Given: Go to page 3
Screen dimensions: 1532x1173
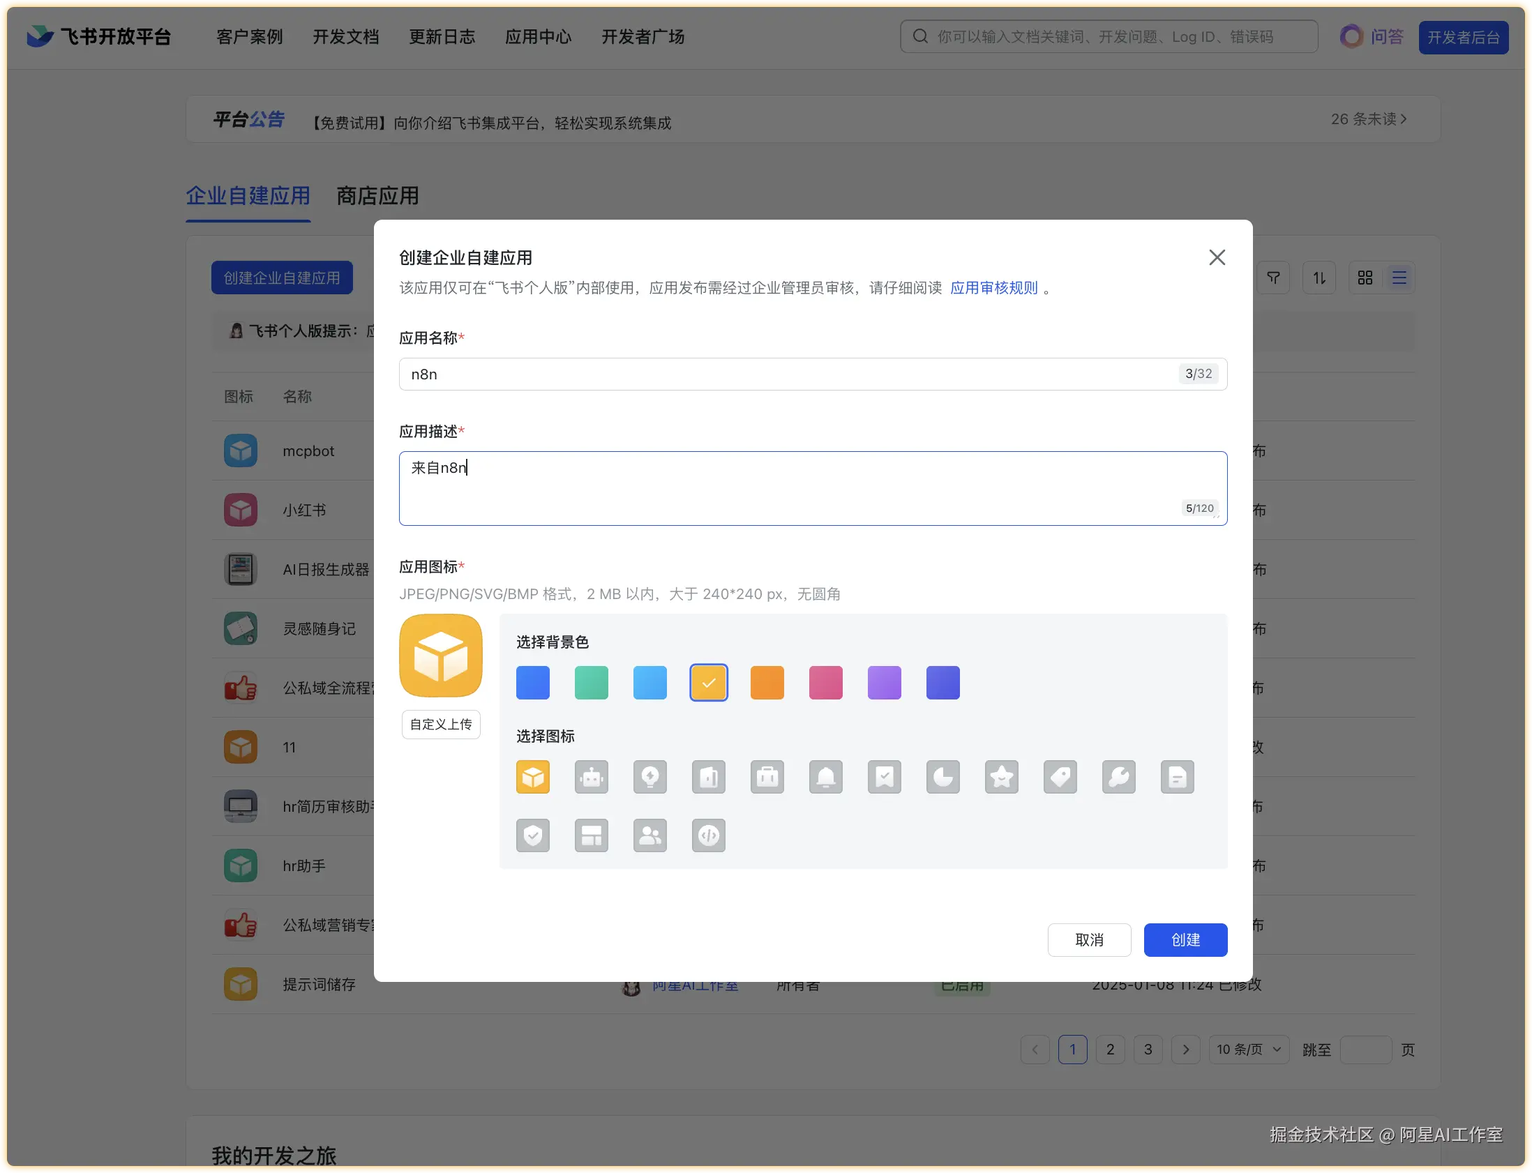Looking at the screenshot, I should [x=1148, y=1050].
